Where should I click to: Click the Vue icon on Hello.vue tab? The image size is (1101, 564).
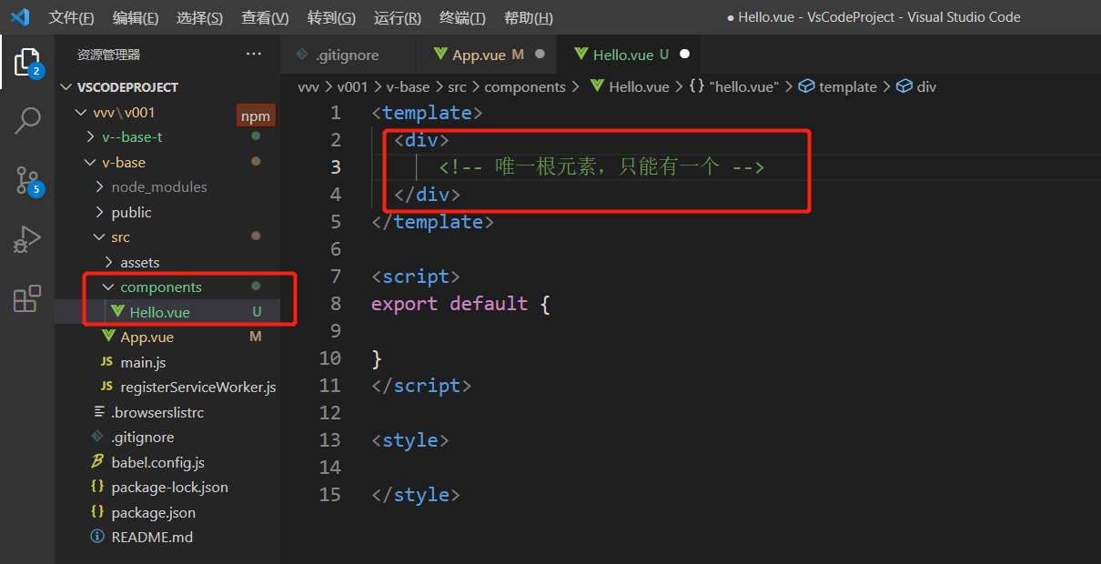581,55
